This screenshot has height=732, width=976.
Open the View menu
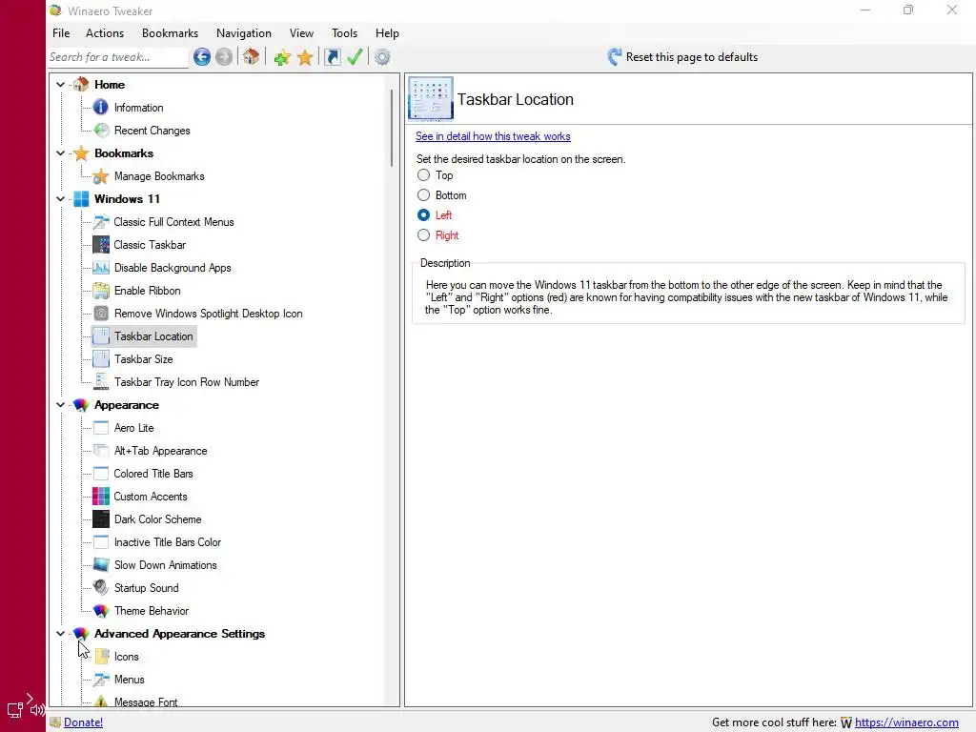coord(301,33)
